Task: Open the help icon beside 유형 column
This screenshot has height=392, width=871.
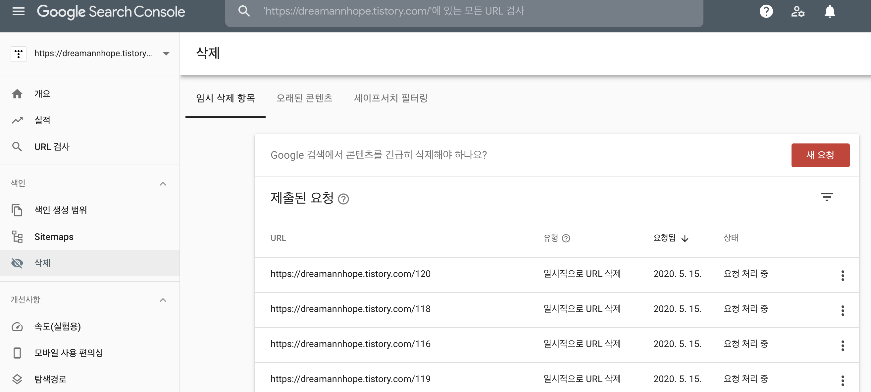Action: (566, 238)
